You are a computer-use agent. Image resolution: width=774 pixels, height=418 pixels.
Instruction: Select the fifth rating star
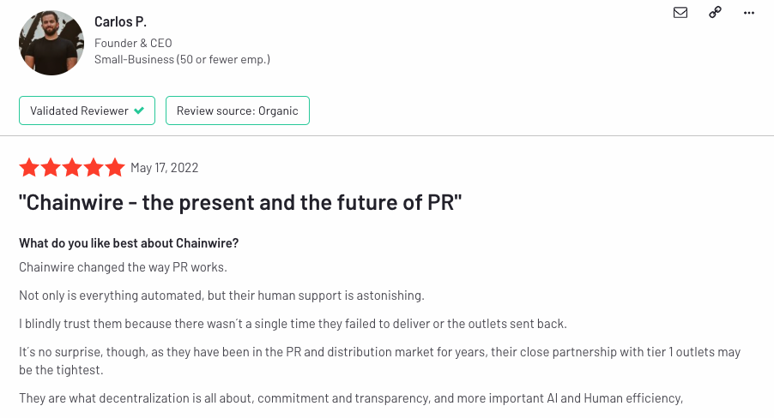point(115,167)
